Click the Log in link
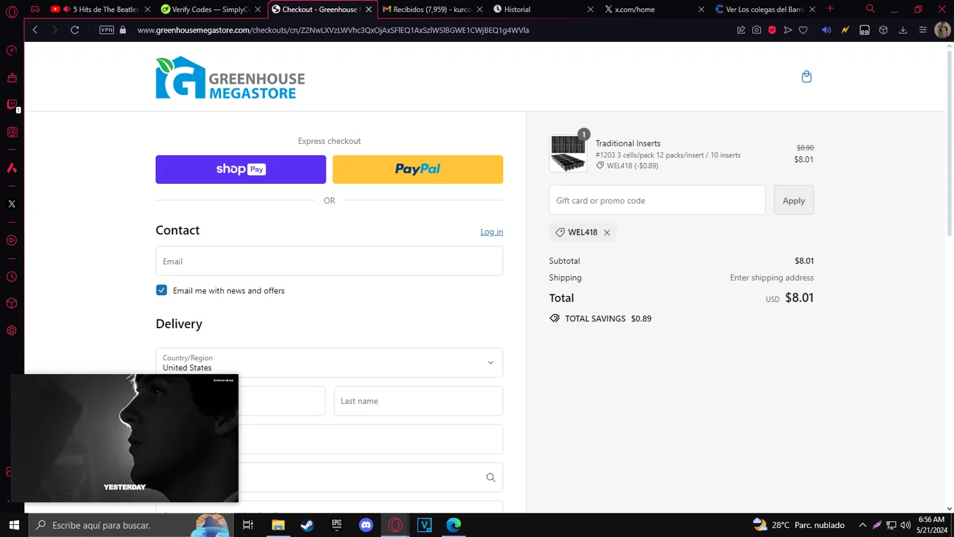This screenshot has height=537, width=954. 492,232
